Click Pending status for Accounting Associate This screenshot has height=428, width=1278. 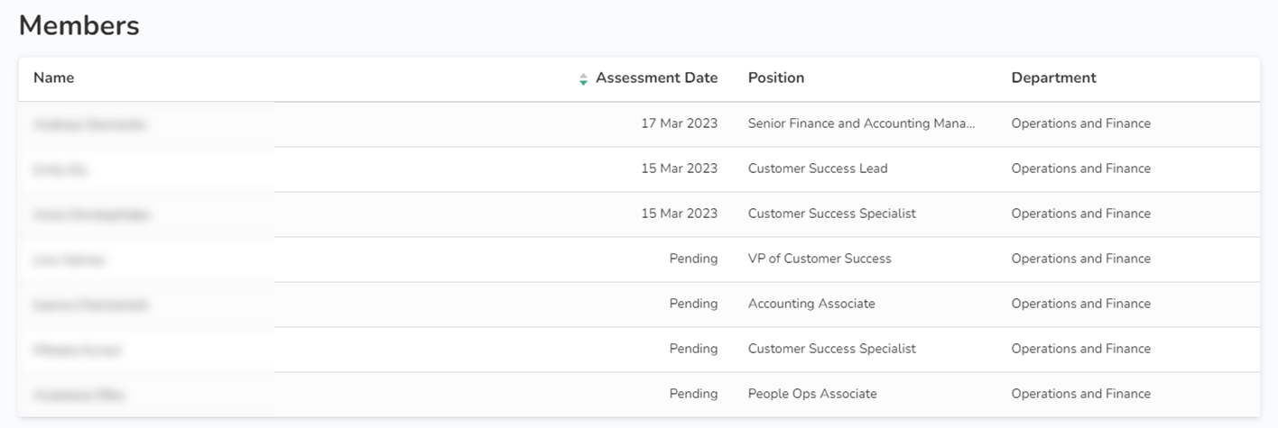[693, 304]
